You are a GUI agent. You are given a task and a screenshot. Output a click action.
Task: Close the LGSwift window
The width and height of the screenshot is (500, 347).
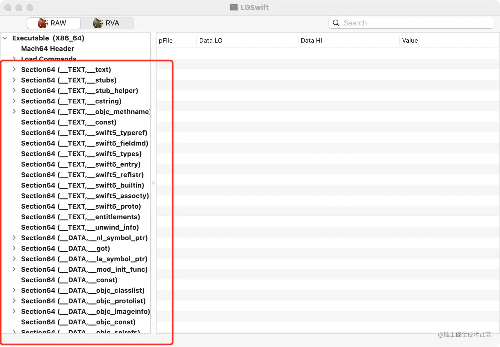[x=8, y=7]
